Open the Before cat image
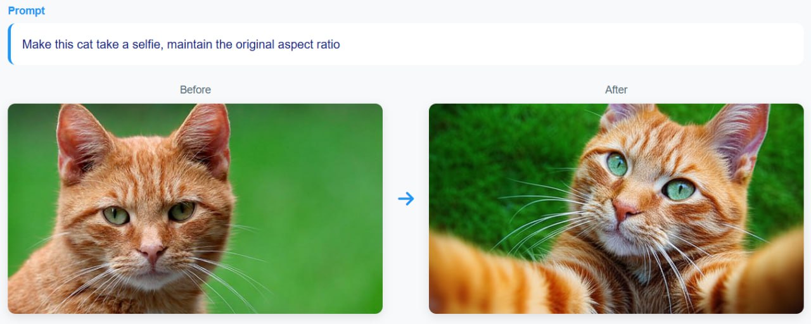The width and height of the screenshot is (811, 324). pos(195,209)
